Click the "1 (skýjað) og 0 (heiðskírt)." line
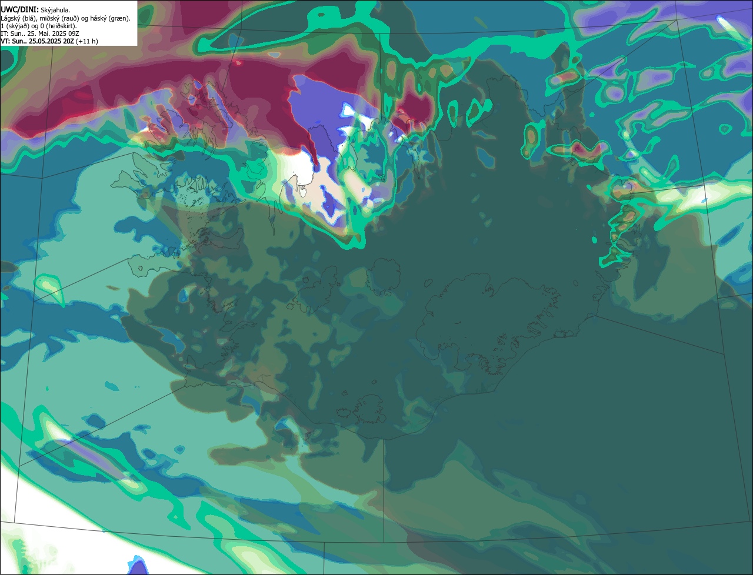 (x=39, y=26)
